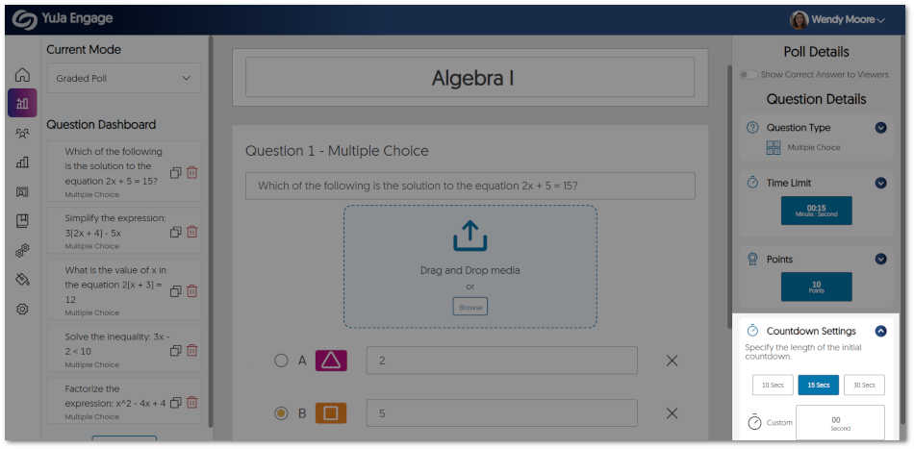Expand the Time Limit section chevron
This screenshot has width=914, height=449.
click(880, 183)
